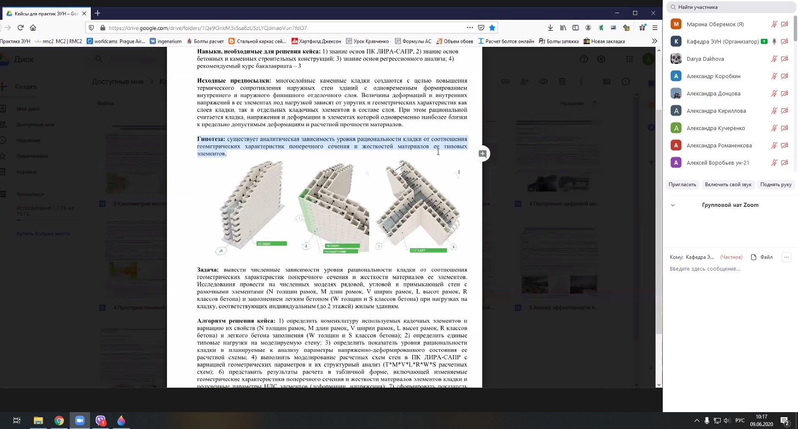Attach a Файл in Zoom chat
Image resolution: width=798 pixels, height=429 pixels.
click(762, 257)
